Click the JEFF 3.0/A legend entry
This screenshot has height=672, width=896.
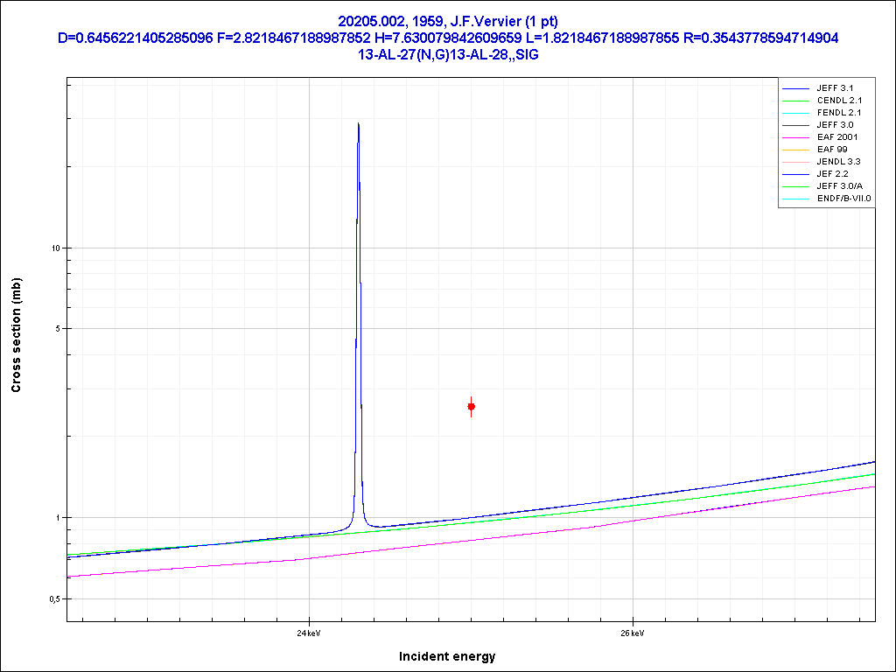[839, 186]
